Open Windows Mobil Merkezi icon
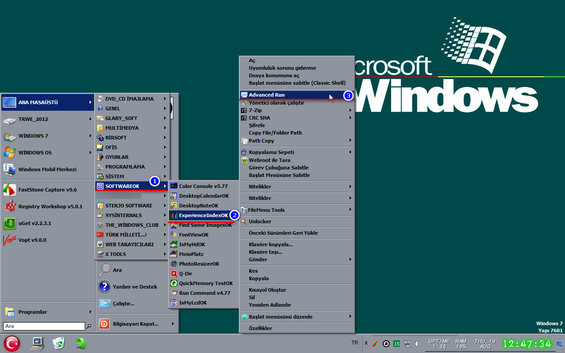Viewport: 565px width, 353px height. (10, 169)
